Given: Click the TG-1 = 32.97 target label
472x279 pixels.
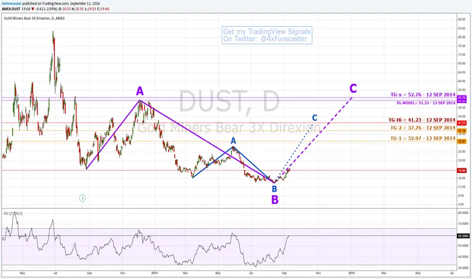Looking at the screenshot, I should [423, 138].
